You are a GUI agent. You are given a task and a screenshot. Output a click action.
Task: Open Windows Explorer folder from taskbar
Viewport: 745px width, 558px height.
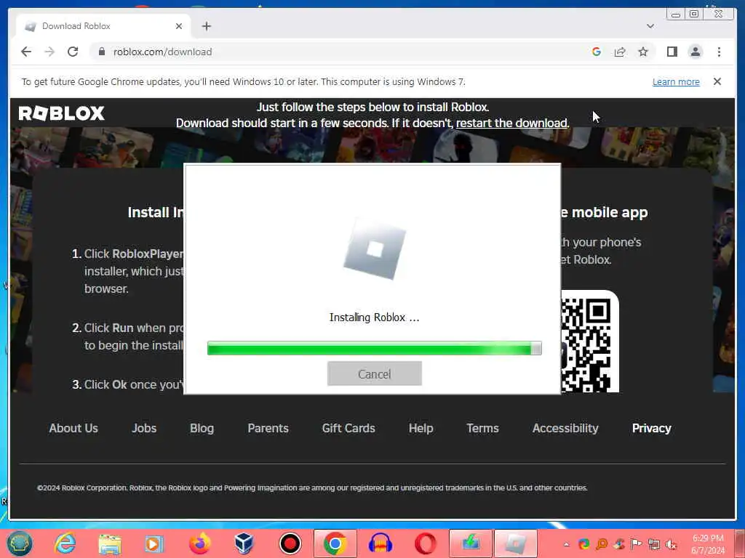[x=110, y=543]
